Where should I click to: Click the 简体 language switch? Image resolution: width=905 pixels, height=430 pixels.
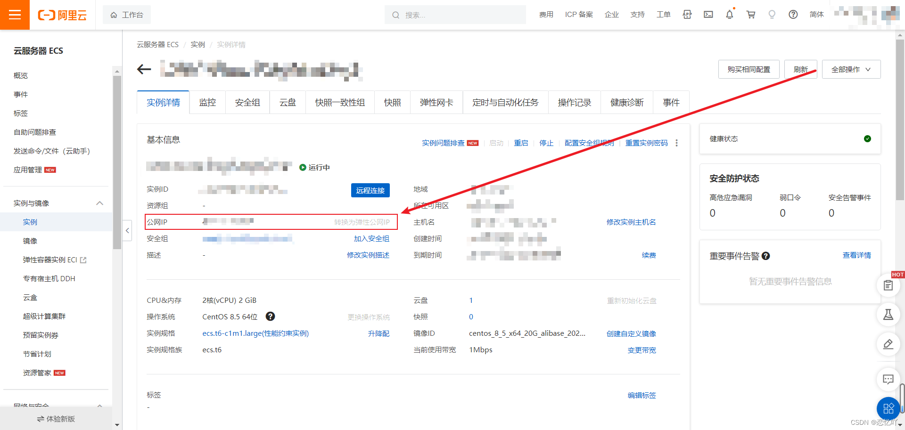(x=816, y=15)
